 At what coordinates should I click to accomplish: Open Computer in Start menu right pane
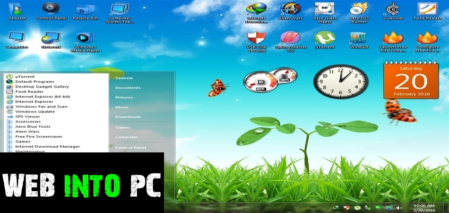[127, 137]
